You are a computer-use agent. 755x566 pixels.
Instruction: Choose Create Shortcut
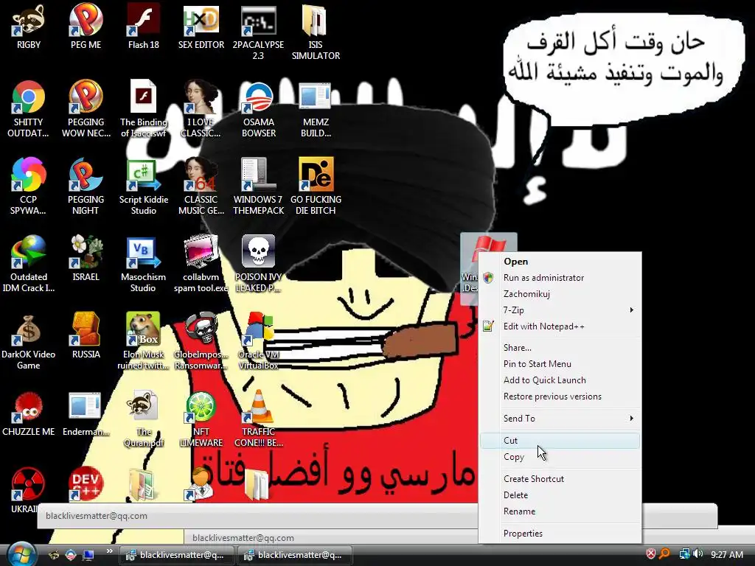coord(560,479)
